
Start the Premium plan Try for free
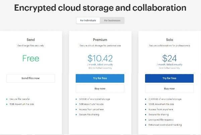pos(100,78)
